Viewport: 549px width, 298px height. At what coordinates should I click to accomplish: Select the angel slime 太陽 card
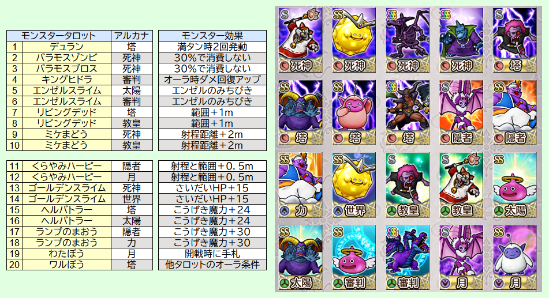point(515,184)
